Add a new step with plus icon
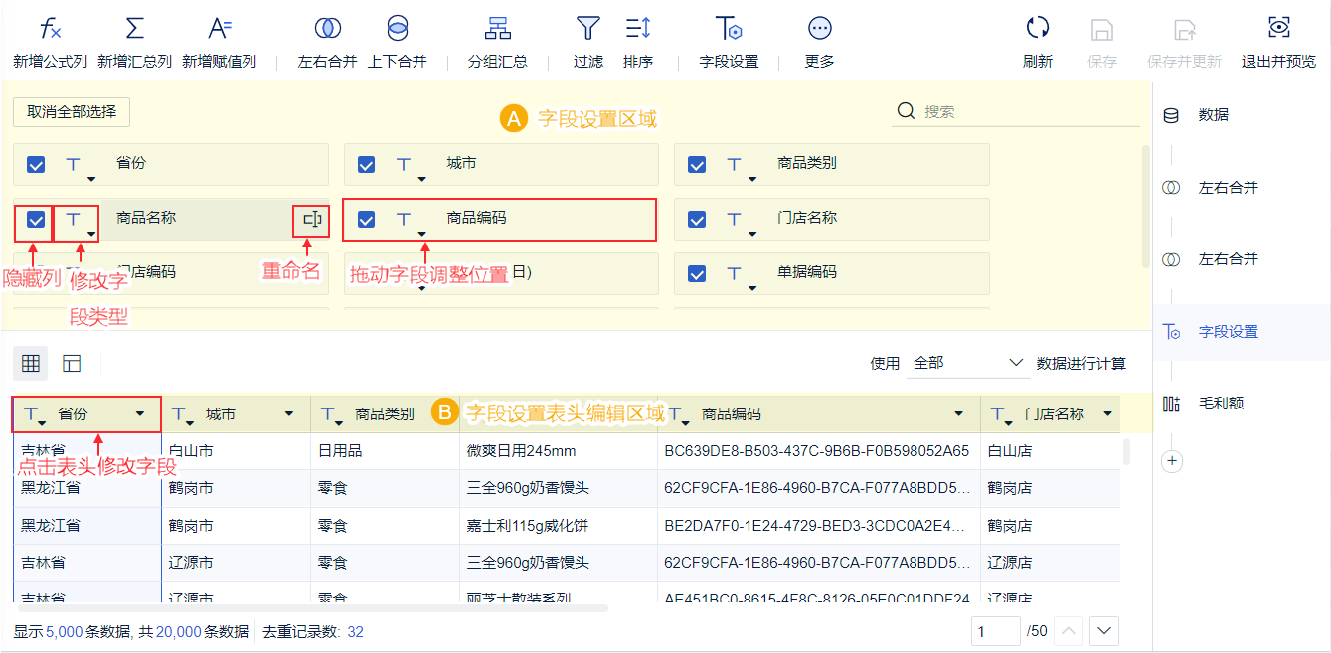 tap(1172, 461)
